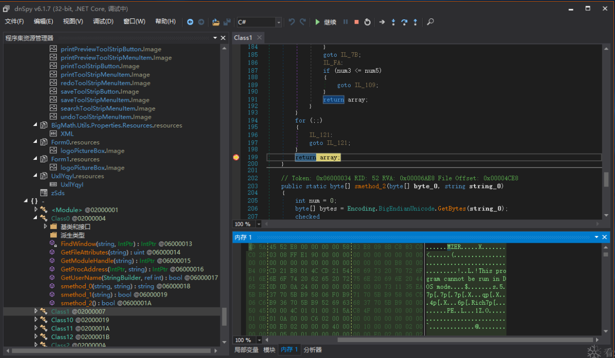Open the 调试(D) menu
Viewport: 615px width, 358px height.
103,22
